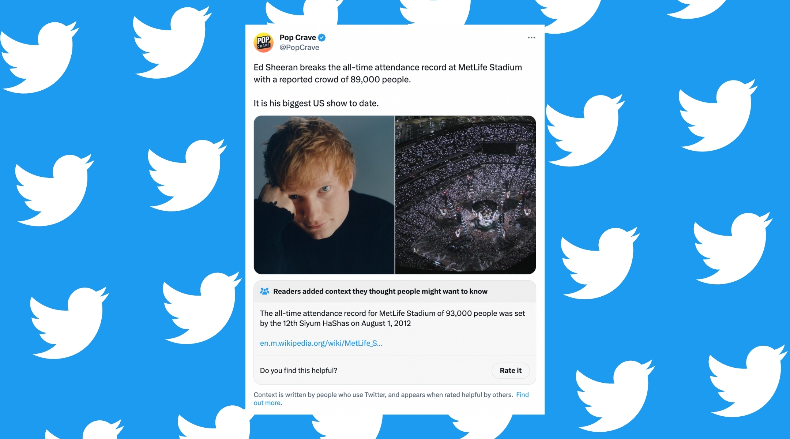Click the @PopCrave handle
The height and width of the screenshot is (439, 790).
pos(299,48)
